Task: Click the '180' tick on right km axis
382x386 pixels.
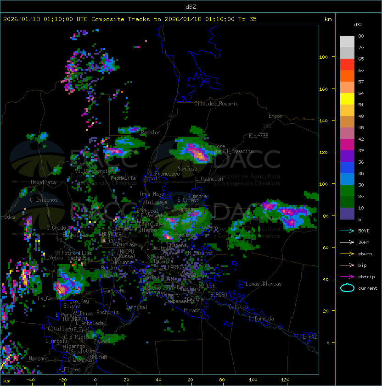Action: point(323,57)
